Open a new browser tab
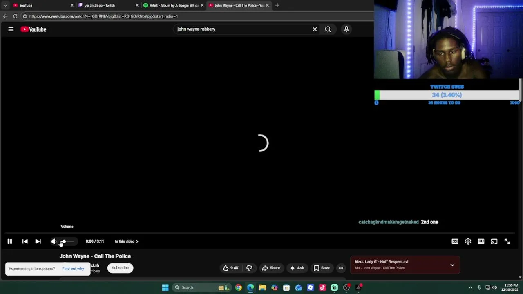Image resolution: width=523 pixels, height=294 pixels. click(x=277, y=5)
